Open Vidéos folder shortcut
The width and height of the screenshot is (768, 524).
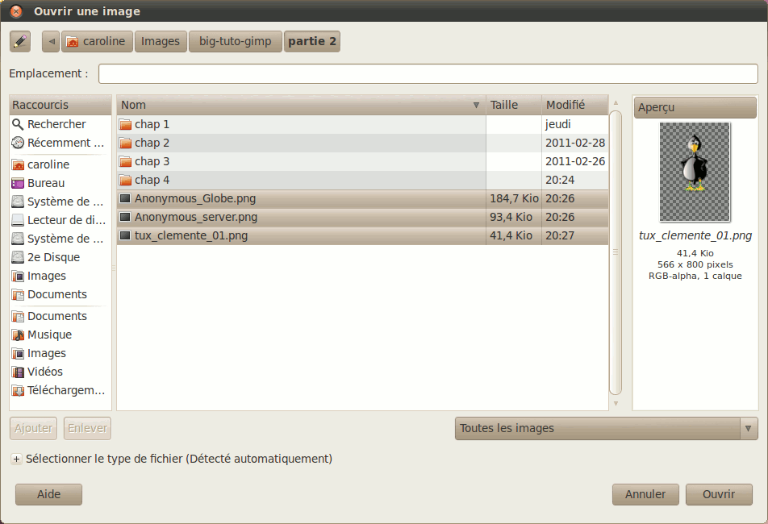[45, 372]
